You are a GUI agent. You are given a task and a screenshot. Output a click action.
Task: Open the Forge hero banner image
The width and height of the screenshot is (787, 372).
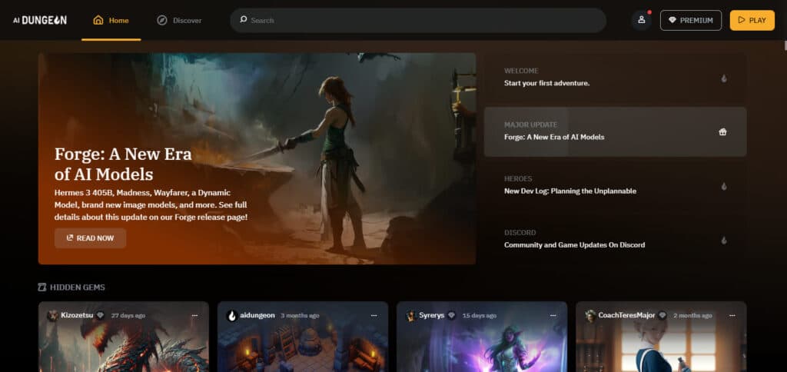[257, 158]
